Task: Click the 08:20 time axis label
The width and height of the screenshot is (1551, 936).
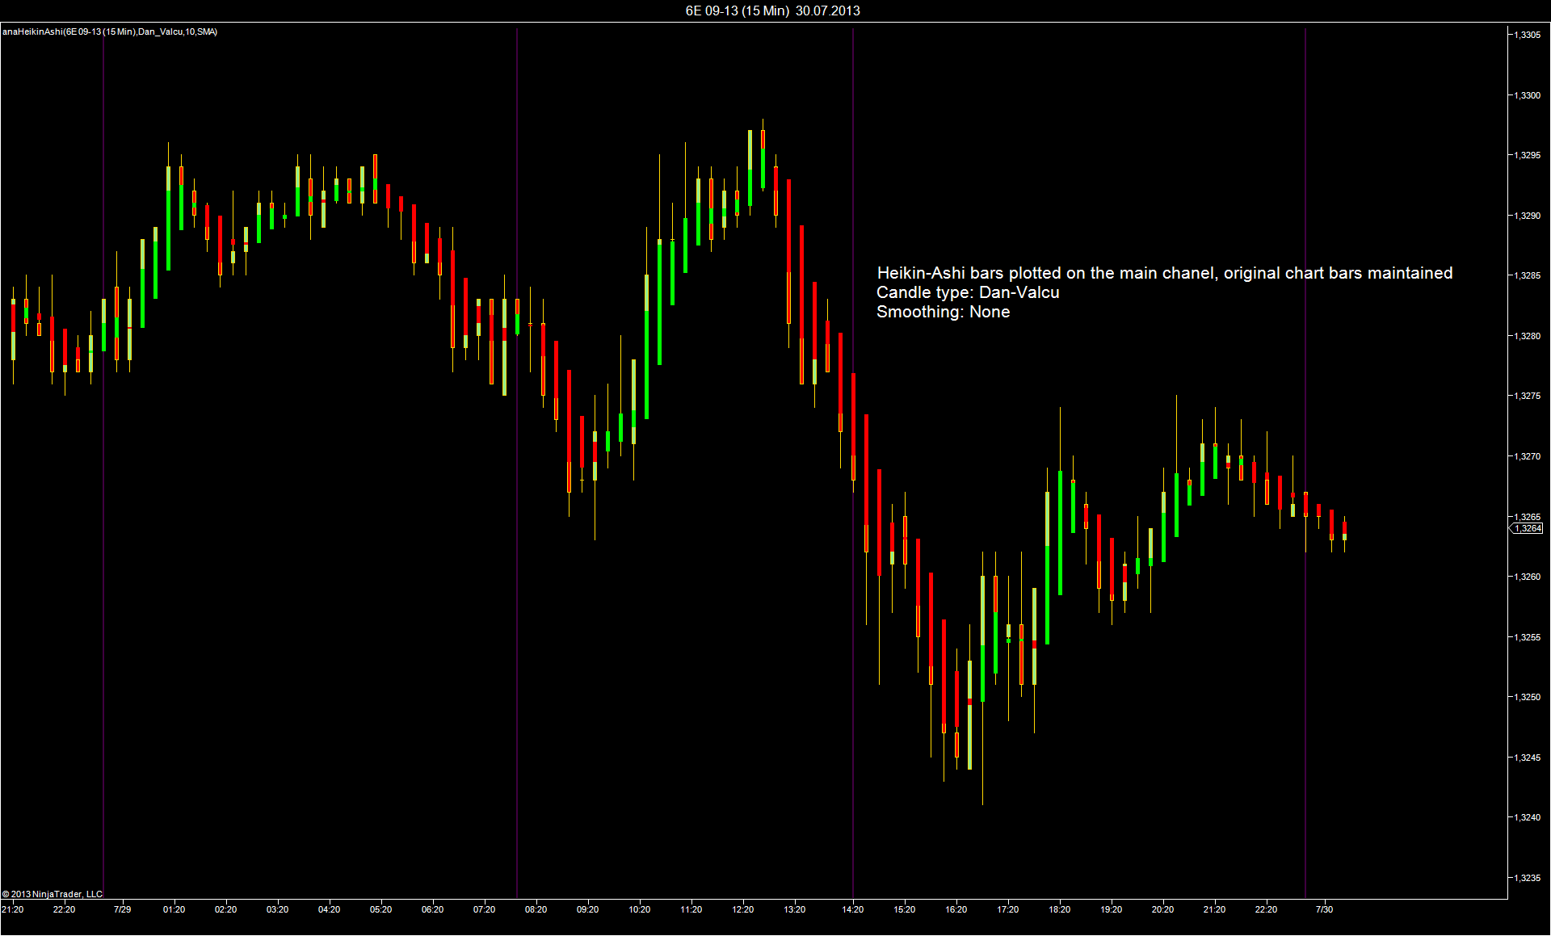Action: (536, 909)
